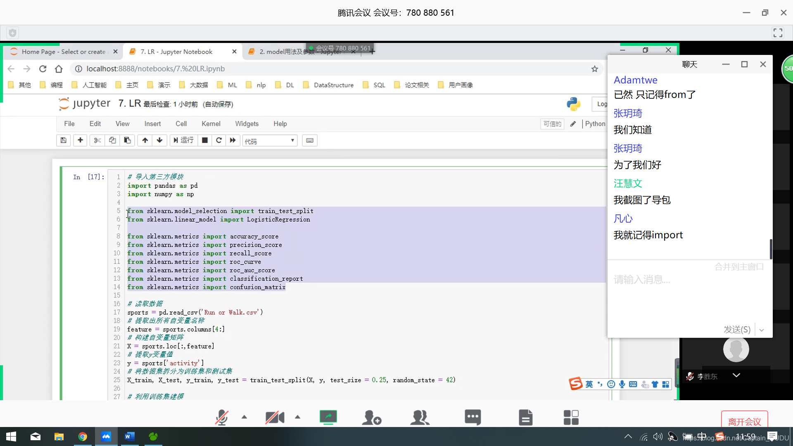
Task: Open the 用户画像 bookmark folder
Action: pyautogui.click(x=456, y=85)
